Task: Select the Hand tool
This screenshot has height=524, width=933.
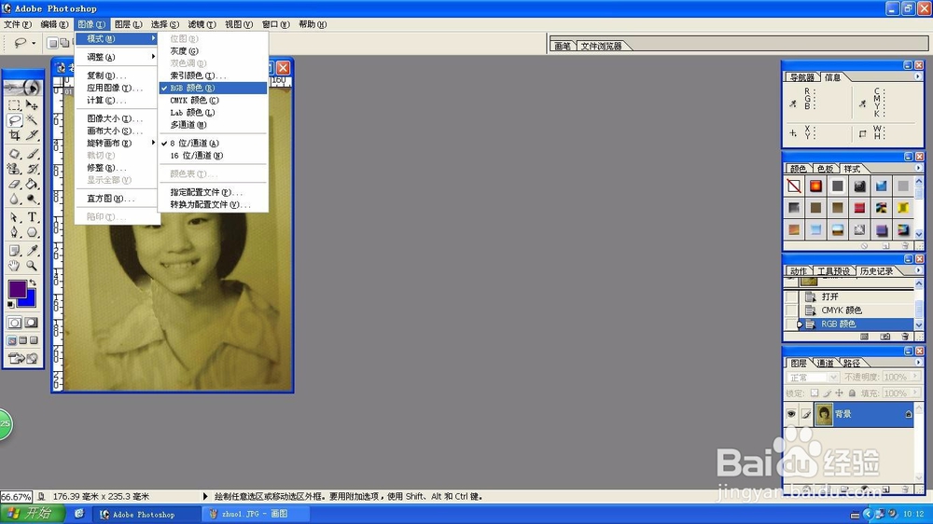Action: pyautogui.click(x=15, y=266)
